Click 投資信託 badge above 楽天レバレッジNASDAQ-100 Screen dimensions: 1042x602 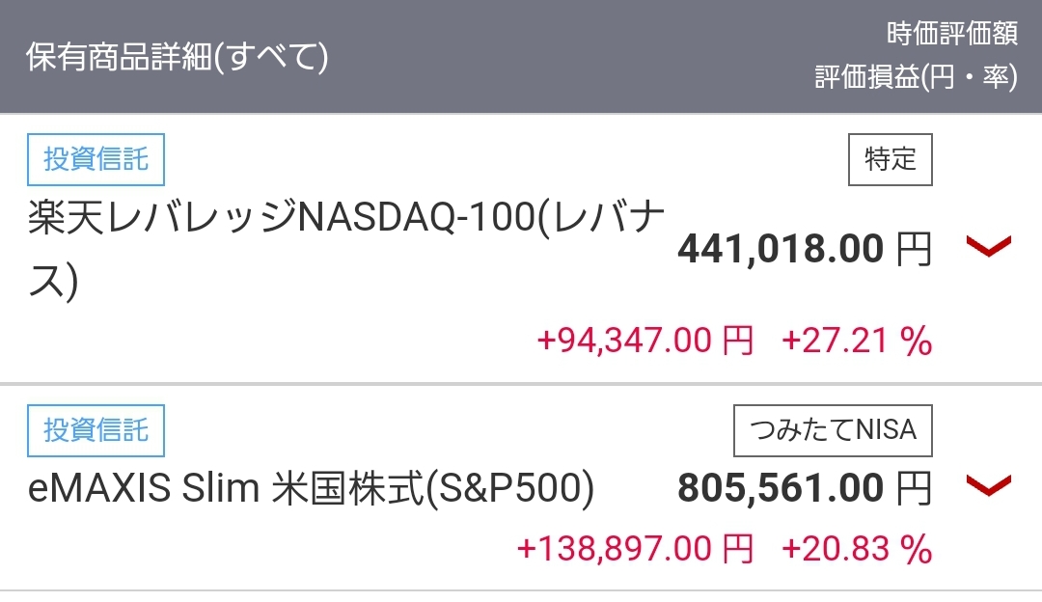[96, 159]
